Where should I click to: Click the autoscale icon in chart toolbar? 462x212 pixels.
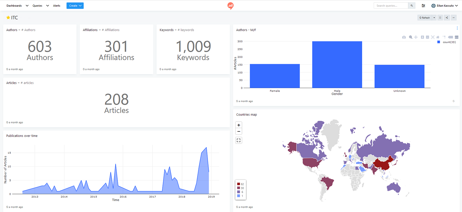coord(433,37)
